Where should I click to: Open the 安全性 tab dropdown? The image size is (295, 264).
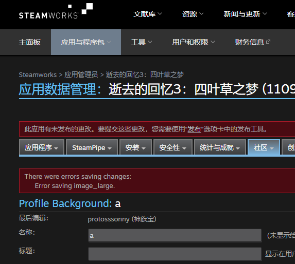click(173, 147)
